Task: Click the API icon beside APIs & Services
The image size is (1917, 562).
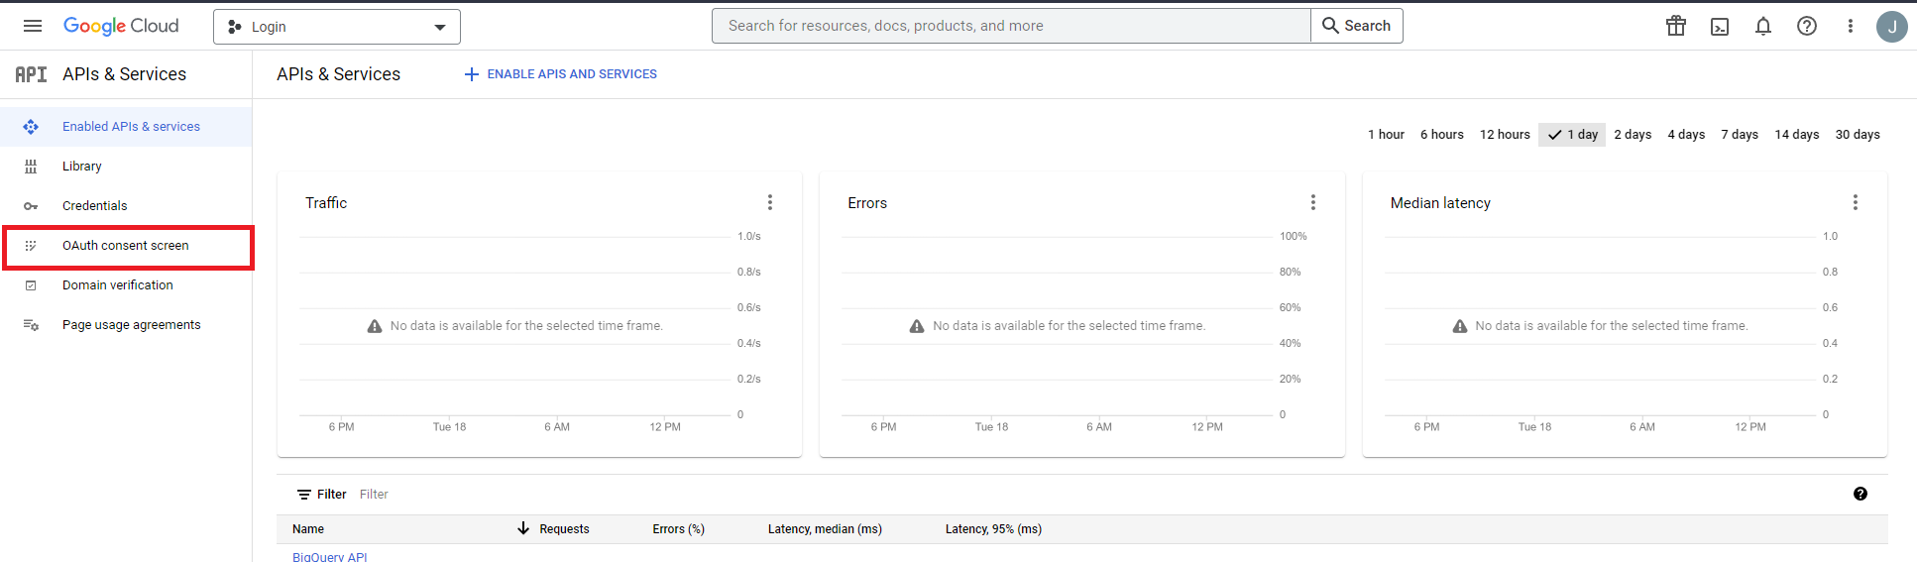Action: [x=31, y=74]
